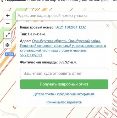Close the cadastral info popup
The width and height of the screenshot is (117, 118).
(x=108, y=26)
